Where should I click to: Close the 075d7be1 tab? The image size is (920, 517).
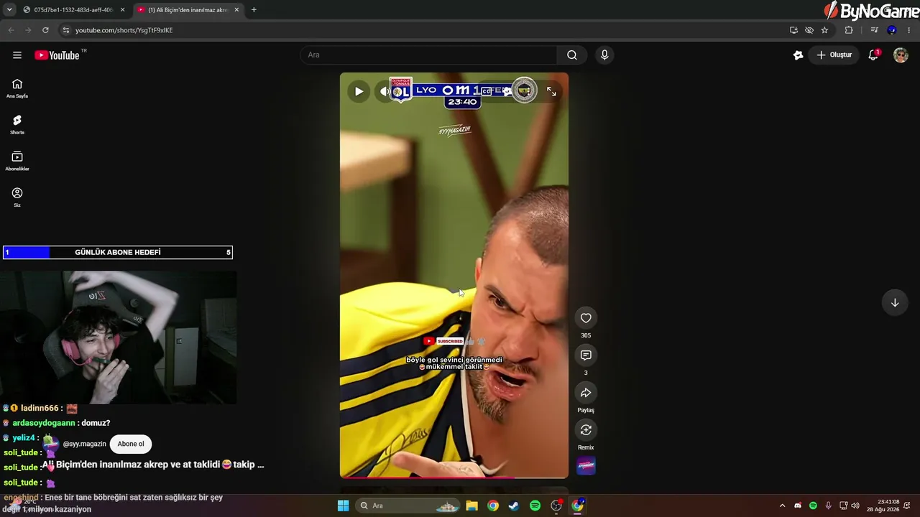(122, 10)
